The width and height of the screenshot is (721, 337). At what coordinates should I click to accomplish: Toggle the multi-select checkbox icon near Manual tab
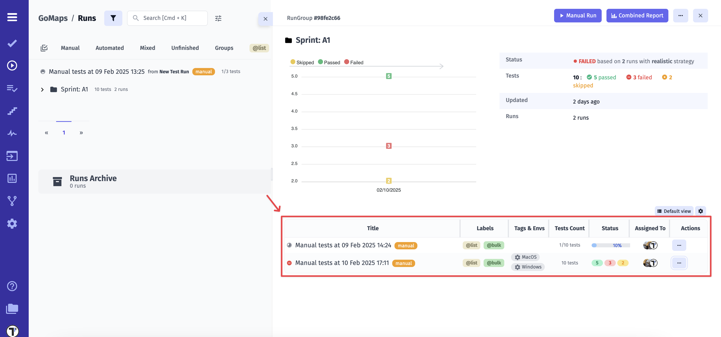pyautogui.click(x=44, y=48)
